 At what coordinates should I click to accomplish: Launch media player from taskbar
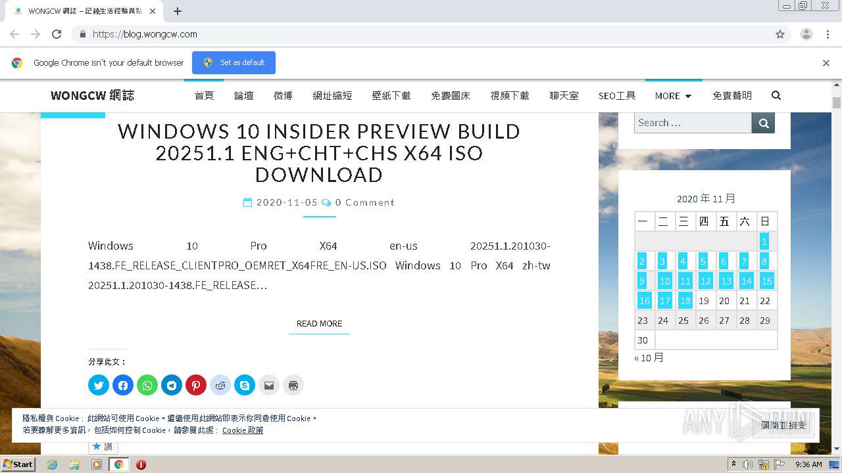pos(97,464)
